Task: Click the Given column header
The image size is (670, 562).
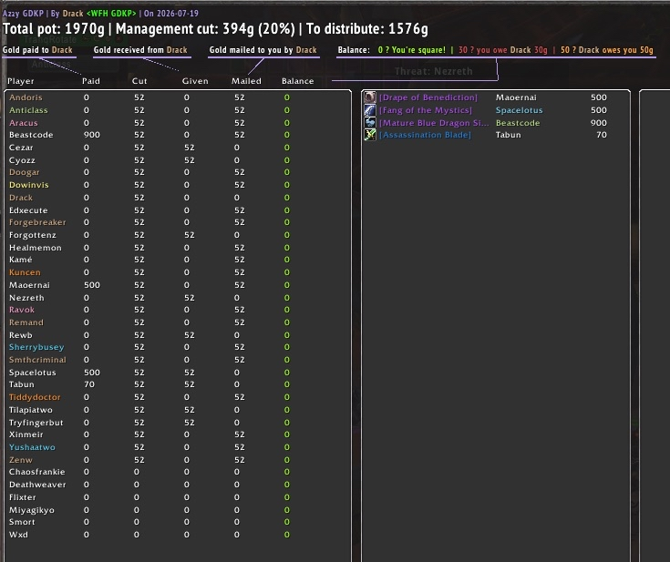Action: pos(195,81)
